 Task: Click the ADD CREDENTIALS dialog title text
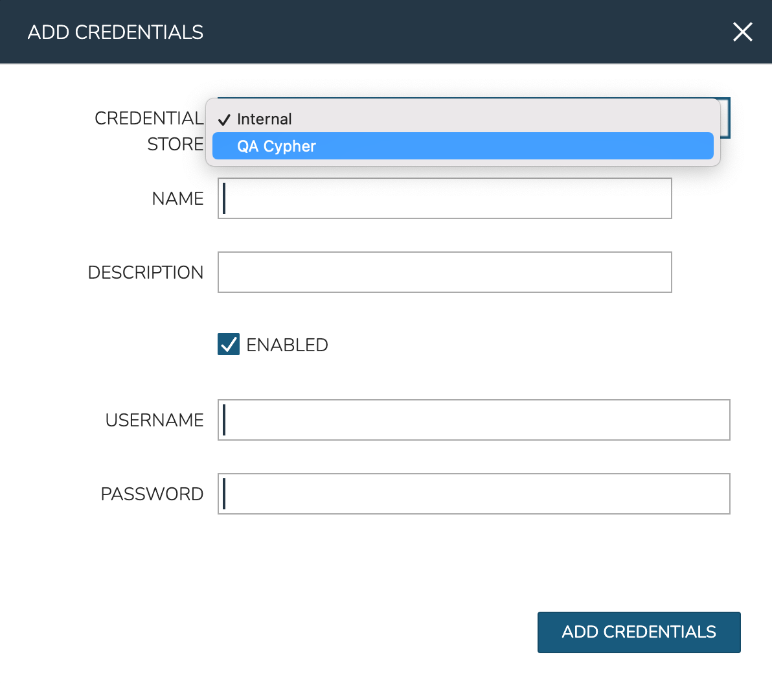(x=115, y=32)
